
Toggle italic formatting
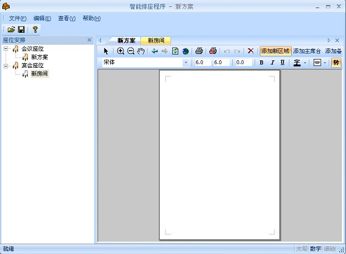[x=272, y=63]
